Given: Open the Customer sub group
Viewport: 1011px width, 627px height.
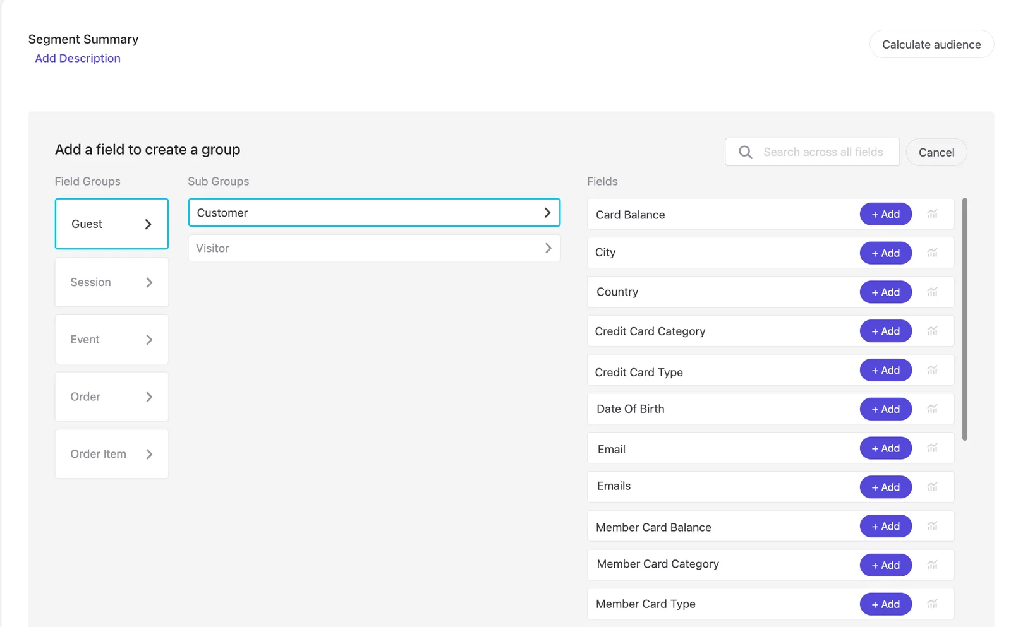Looking at the screenshot, I should pyautogui.click(x=374, y=213).
